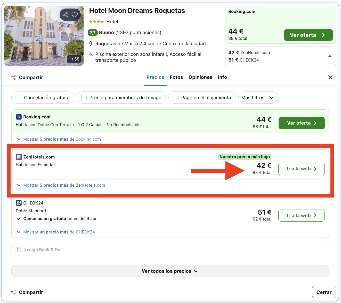The width and height of the screenshot is (341, 303).
Task: Click Habitación Doble Con Terraza description
Action: (x=78, y=125)
